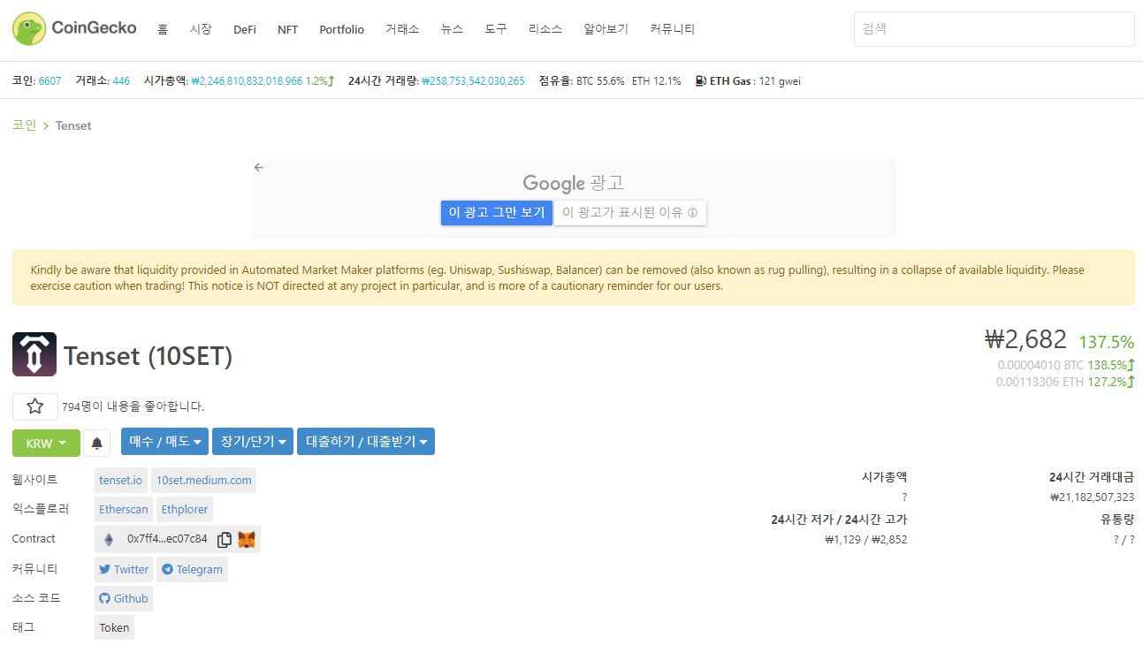
Task: Expand the 장기/단기 dropdown
Action: [x=253, y=442]
